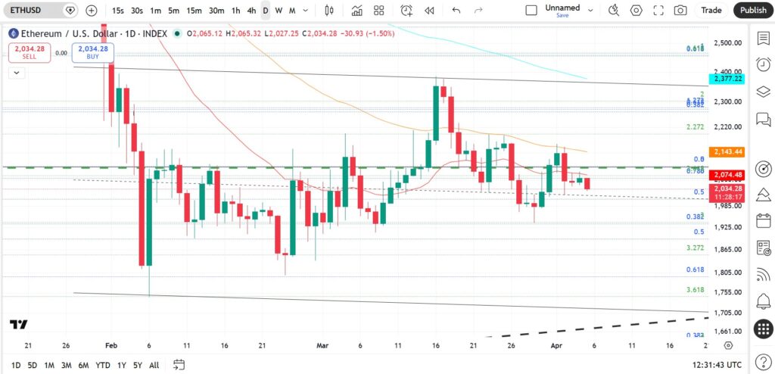Open the chart Settings hexagon icon
The height and width of the screenshot is (374, 775).
click(636, 10)
